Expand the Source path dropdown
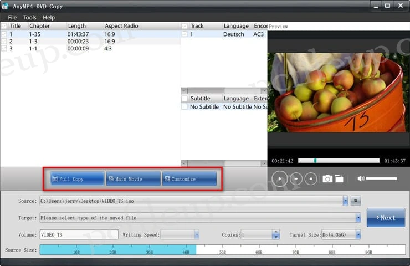Viewport: 410px width, 266px height. pyautogui.click(x=346, y=201)
